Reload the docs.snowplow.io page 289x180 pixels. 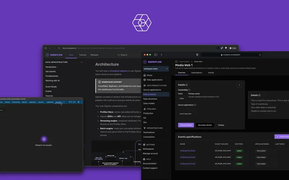coord(59,48)
